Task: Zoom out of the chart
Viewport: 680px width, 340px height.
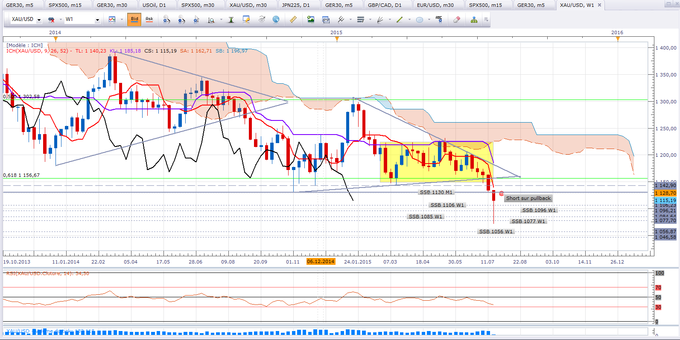Action: pos(181,20)
